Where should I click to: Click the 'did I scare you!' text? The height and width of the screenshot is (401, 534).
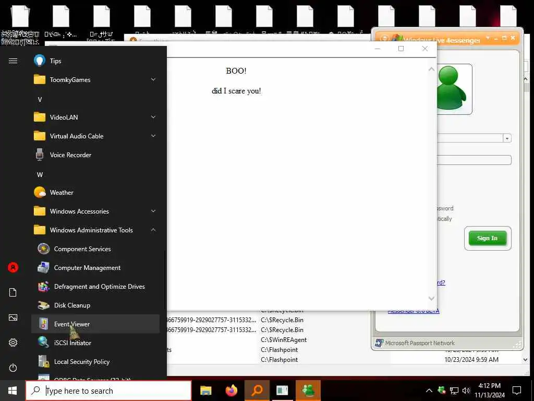click(236, 91)
